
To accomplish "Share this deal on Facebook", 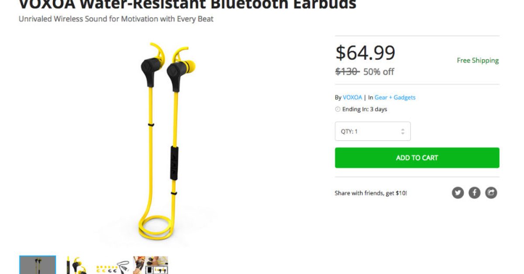I will click(x=474, y=192).
